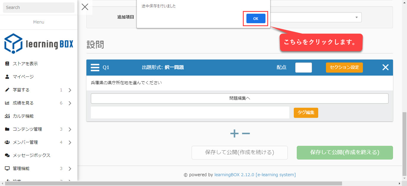Remove question Q1 with white X icon
Screen dimensions: 407x186
click(385, 68)
